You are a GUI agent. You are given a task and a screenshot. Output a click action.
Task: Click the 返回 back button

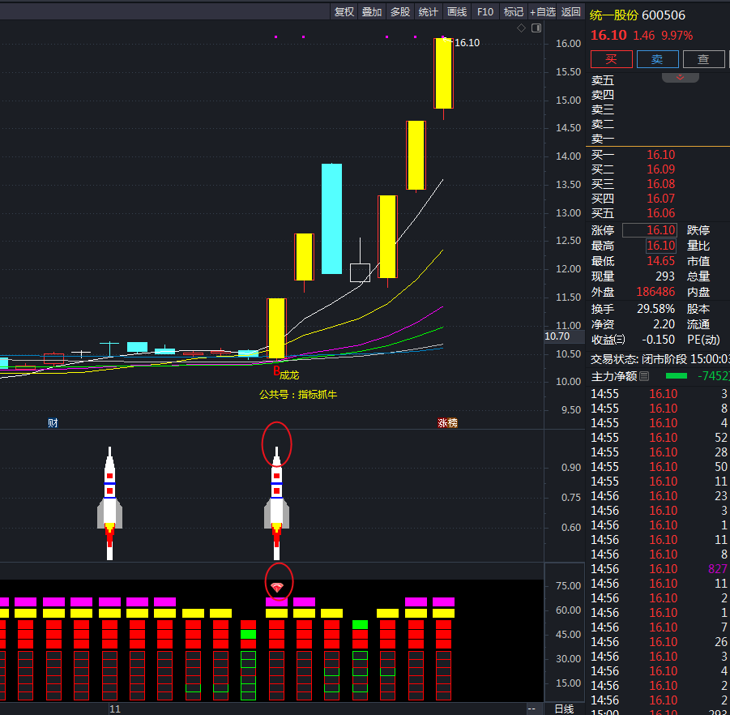[x=570, y=11]
